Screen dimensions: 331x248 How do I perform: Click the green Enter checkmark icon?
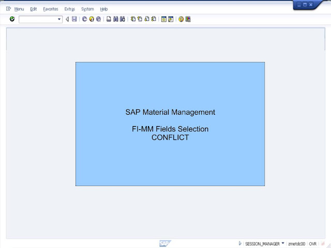(x=12, y=19)
